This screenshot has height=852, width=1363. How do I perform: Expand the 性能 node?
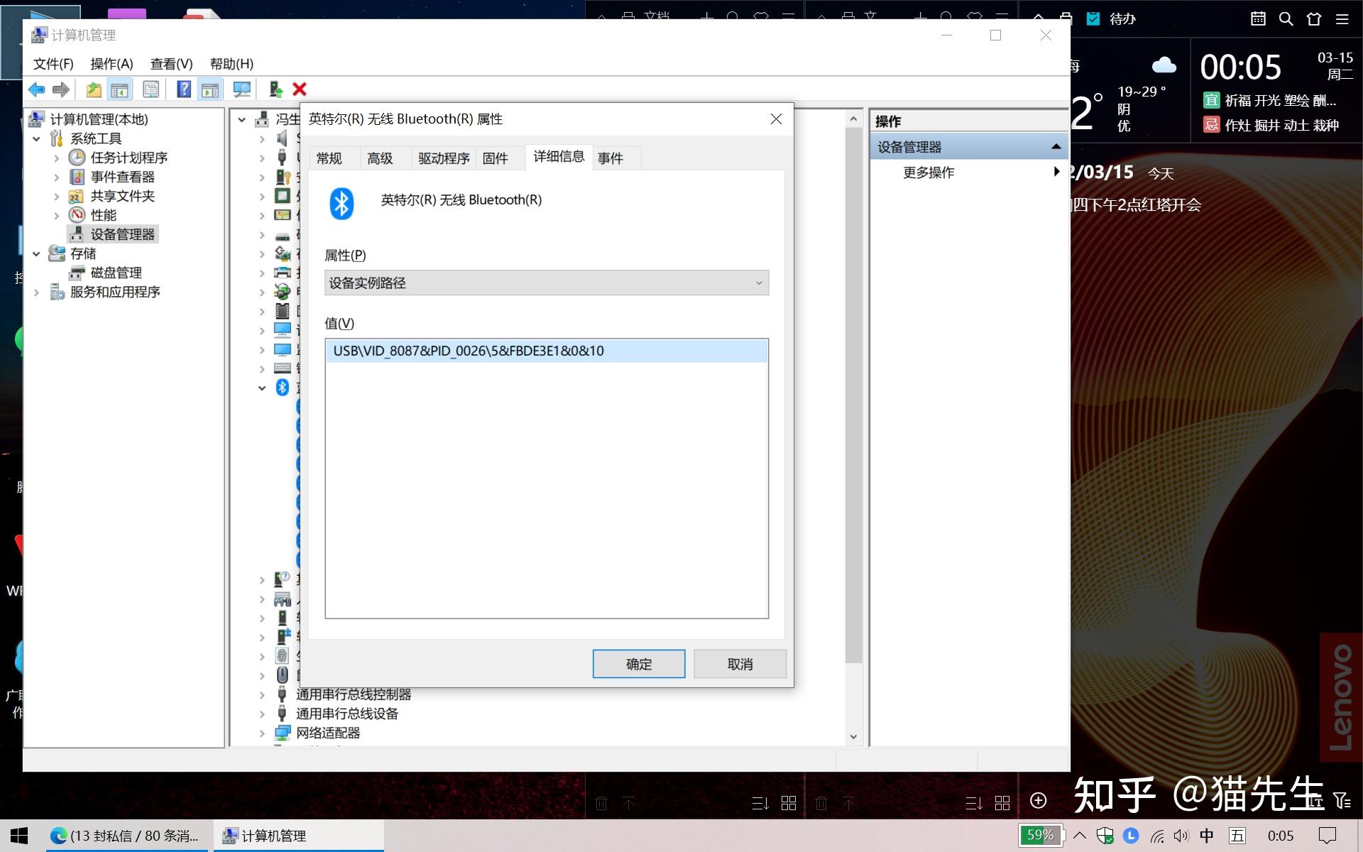[57, 216]
